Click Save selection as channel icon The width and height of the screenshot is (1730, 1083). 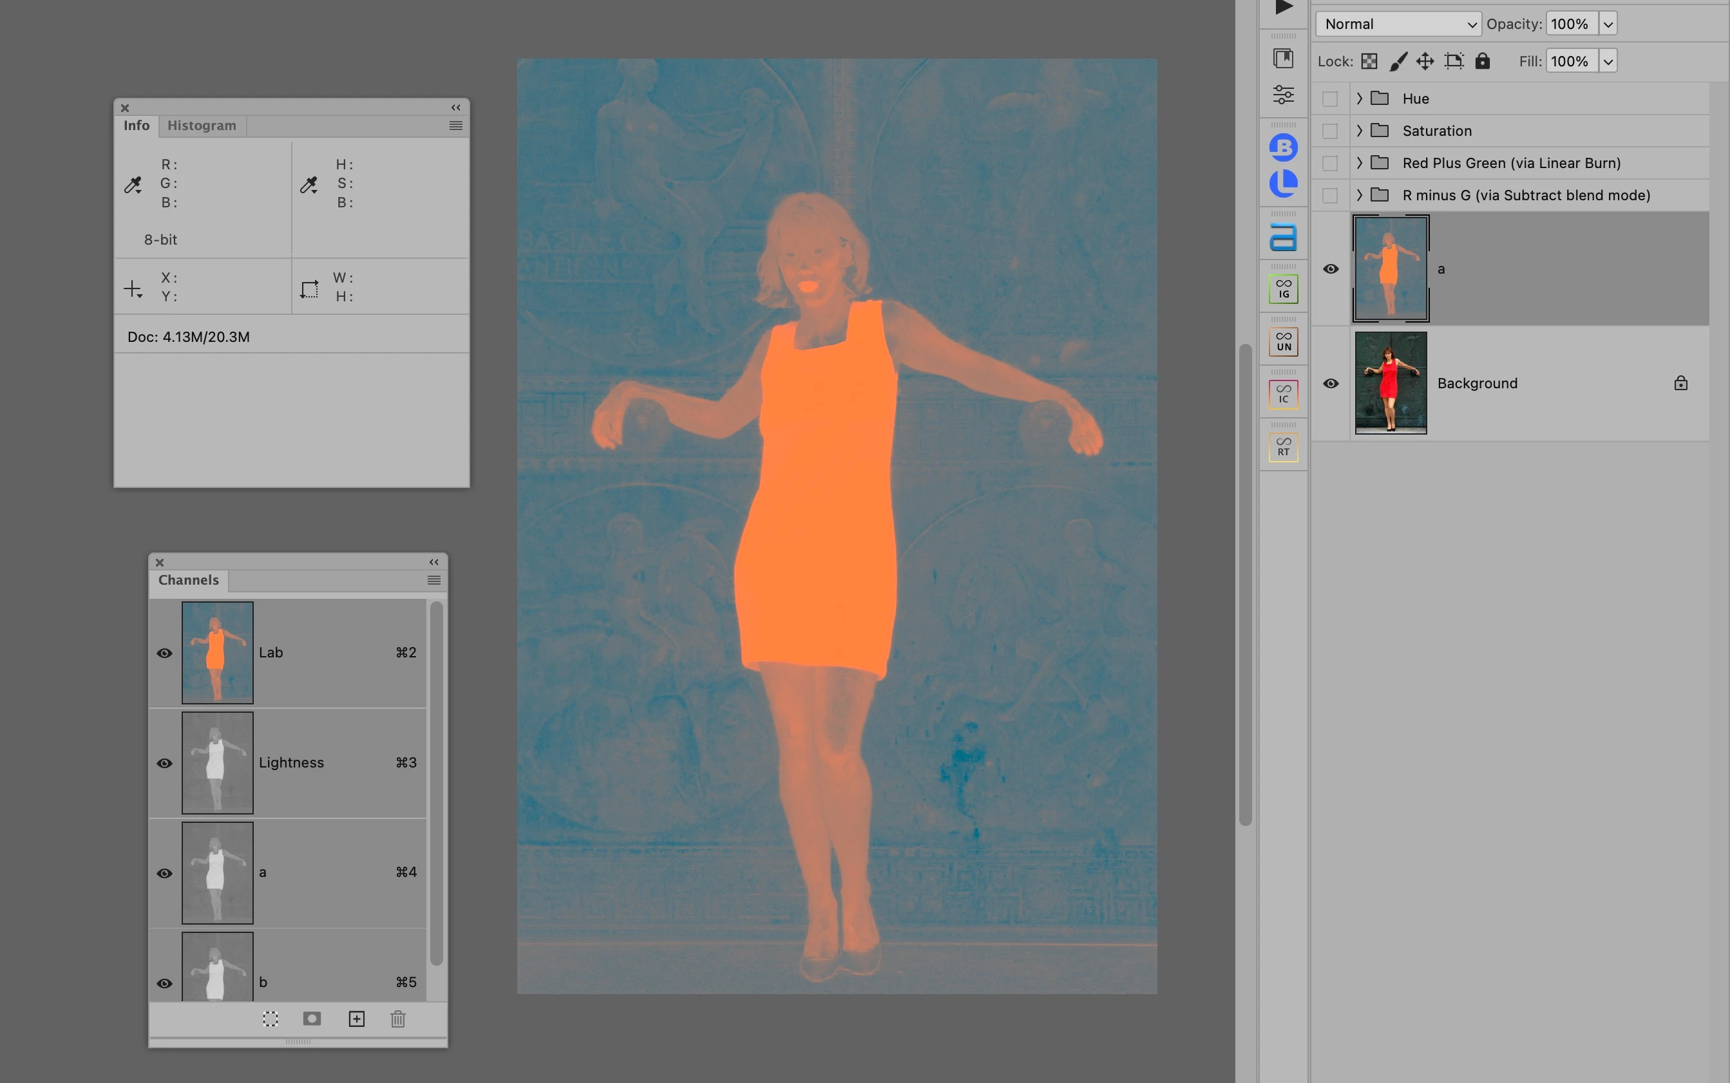(312, 1019)
